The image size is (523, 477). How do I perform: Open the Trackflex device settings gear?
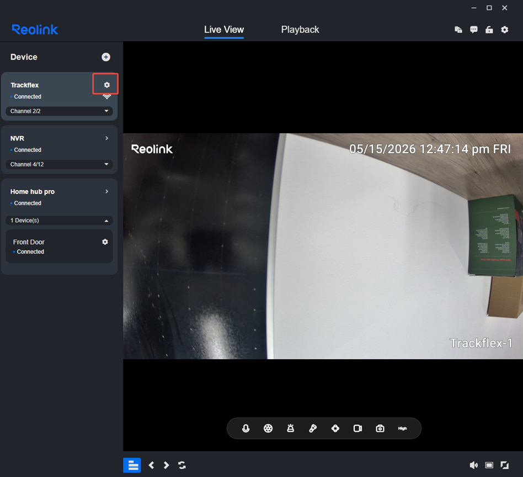106,85
